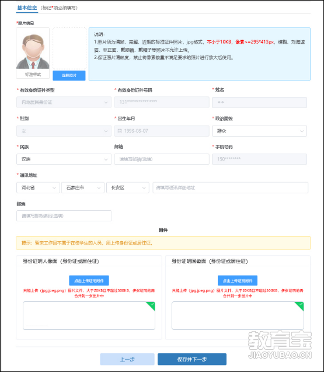This screenshot has width=324, height=372.
Task: Click the calendar icon in the 出生年月 field
Action: (x=120, y=131)
